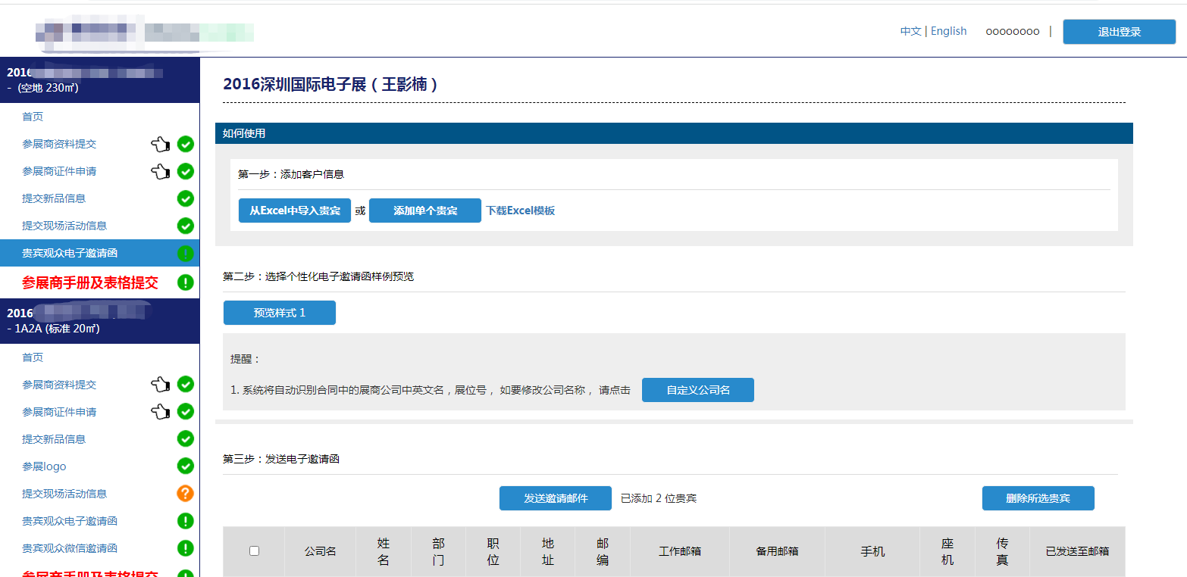Click 删除所选贵宾 button

click(1038, 498)
